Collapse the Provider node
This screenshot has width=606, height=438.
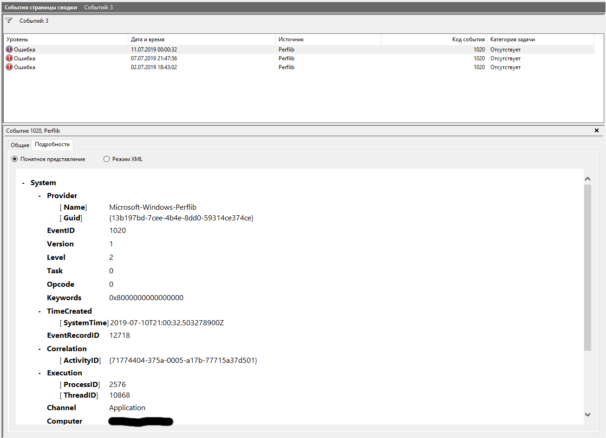click(39, 196)
